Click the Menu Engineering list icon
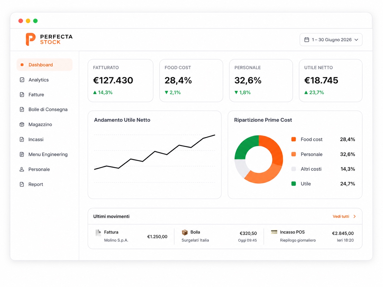383x287 pixels. click(x=22, y=154)
